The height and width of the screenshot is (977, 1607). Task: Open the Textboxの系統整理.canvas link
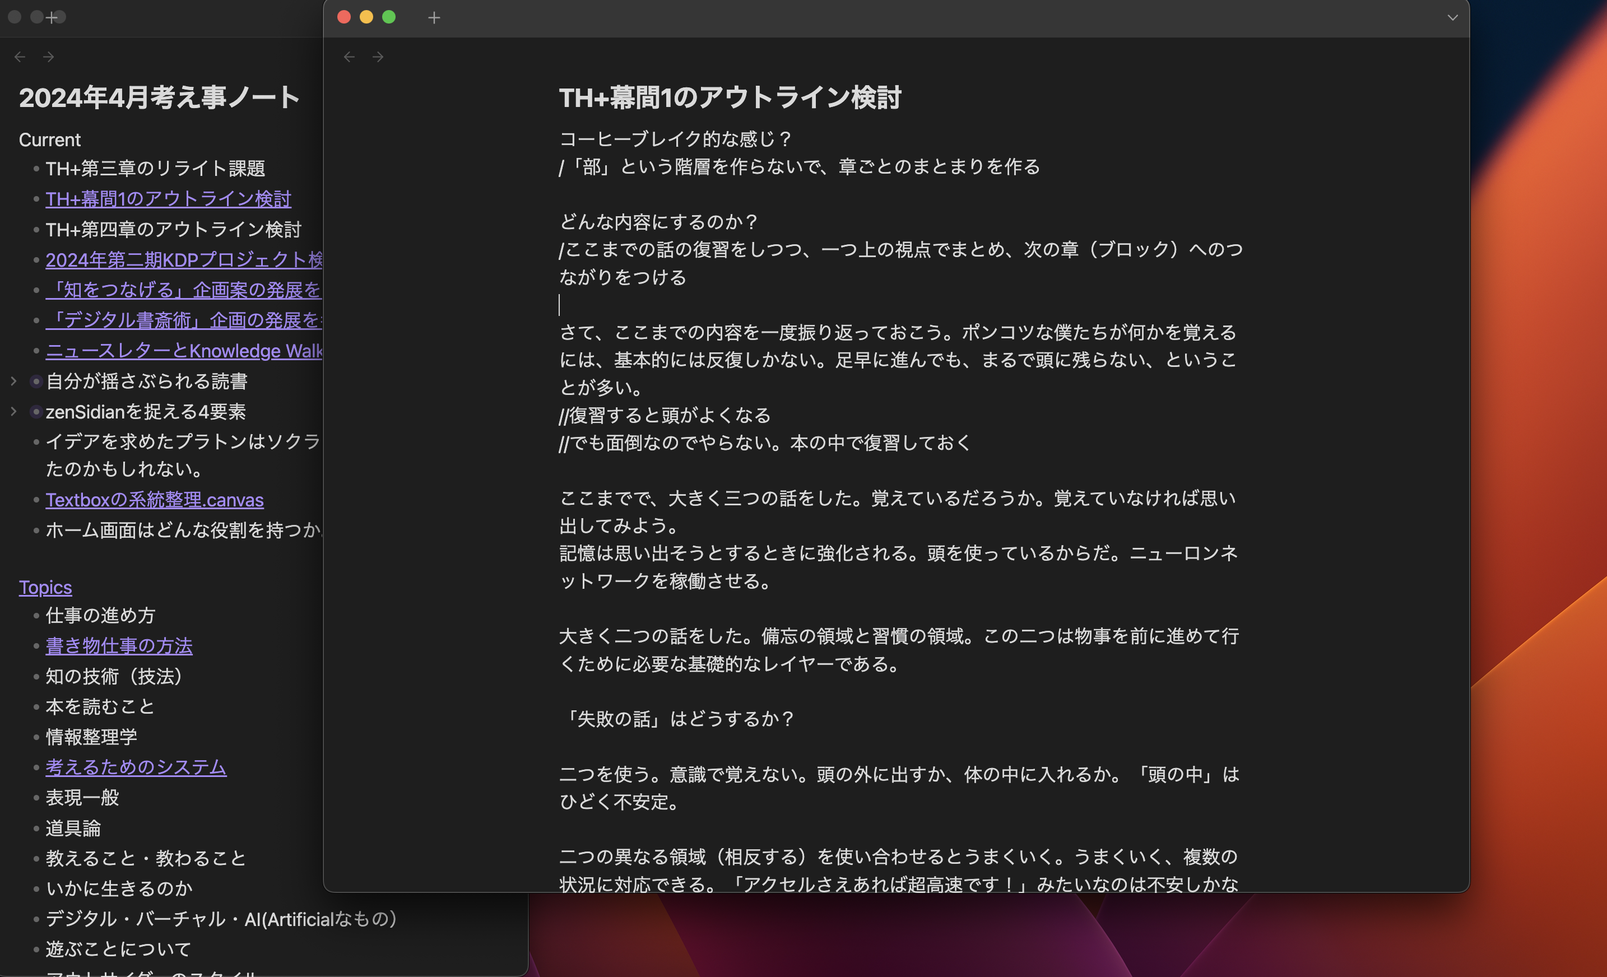[x=154, y=500]
